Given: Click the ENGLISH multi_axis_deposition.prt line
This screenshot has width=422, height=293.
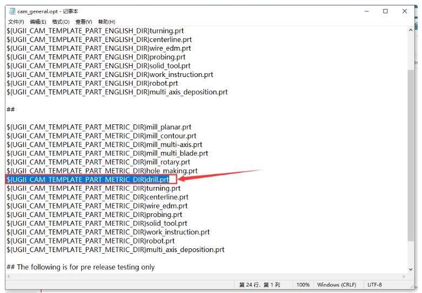Looking at the screenshot, I should coord(117,92).
